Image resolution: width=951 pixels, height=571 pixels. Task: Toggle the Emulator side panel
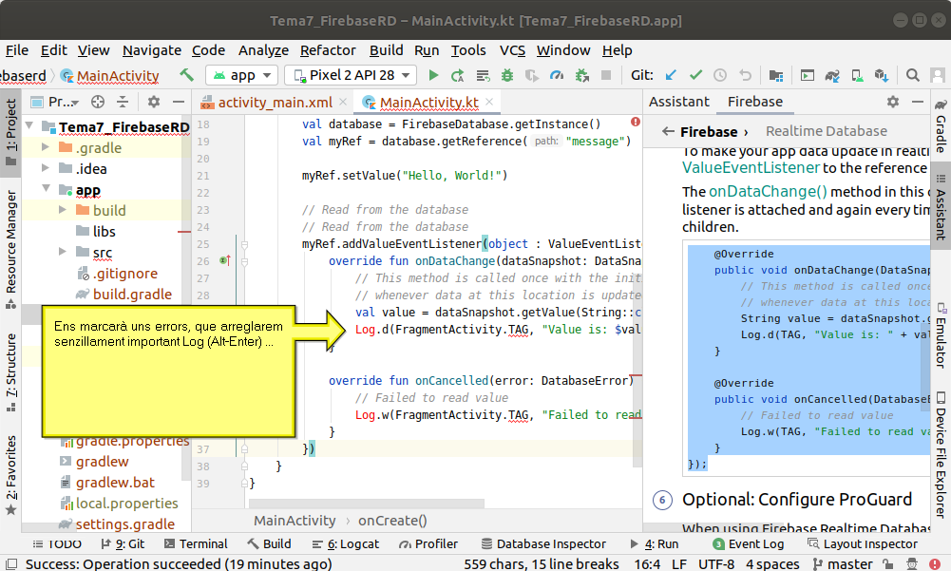(941, 335)
